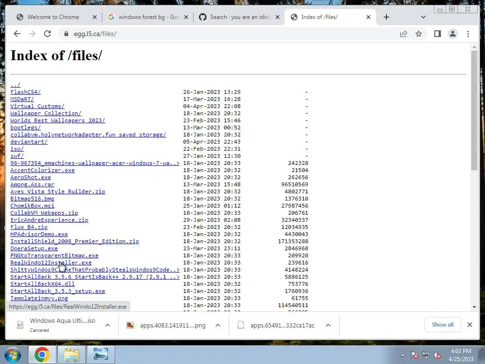This screenshot has width=485, height=364.
Task: Download AccentColorizer.exe
Action: pyautogui.click(x=42, y=170)
